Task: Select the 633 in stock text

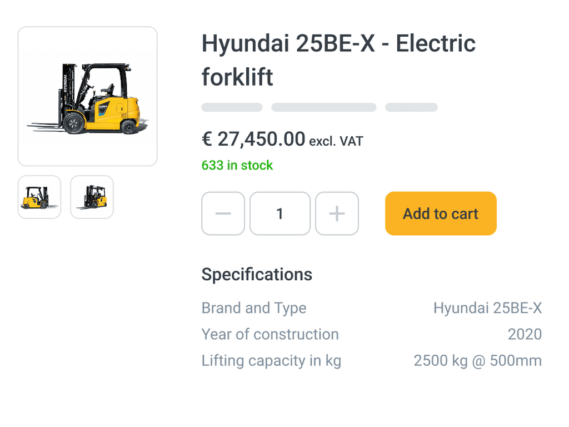Action: click(237, 165)
